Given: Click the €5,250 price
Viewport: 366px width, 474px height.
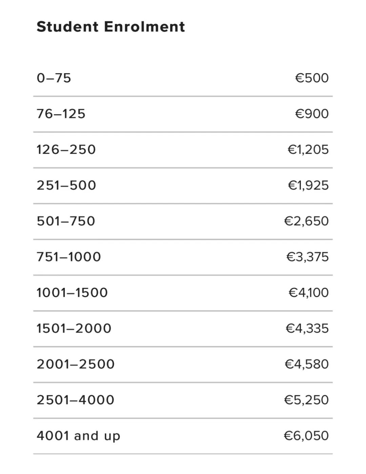Looking at the screenshot, I should click(x=306, y=400).
